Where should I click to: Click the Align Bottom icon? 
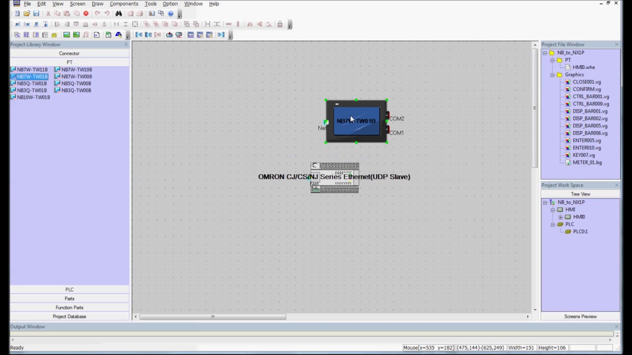point(85,24)
